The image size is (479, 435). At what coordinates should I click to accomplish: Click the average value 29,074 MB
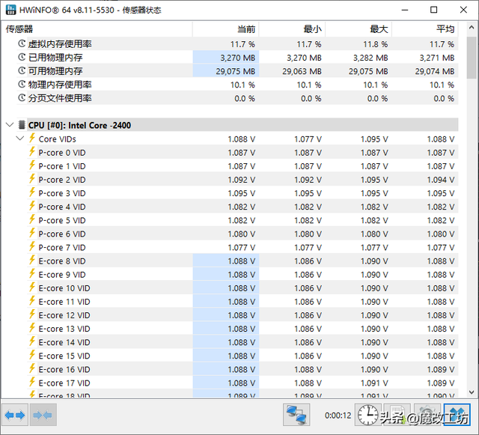click(x=435, y=71)
